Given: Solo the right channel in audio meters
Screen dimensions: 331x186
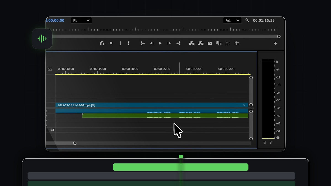Looking at the screenshot, I should 271,142.
